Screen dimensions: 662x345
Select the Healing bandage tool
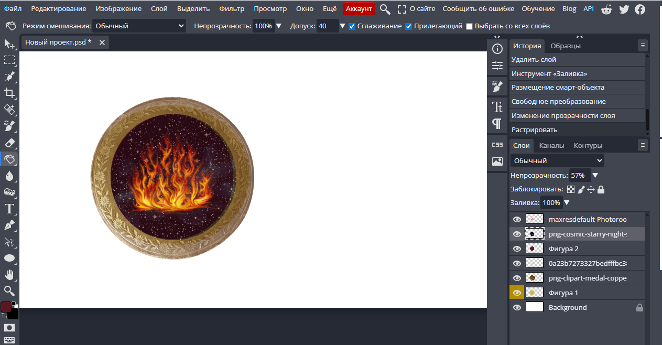pyautogui.click(x=9, y=110)
